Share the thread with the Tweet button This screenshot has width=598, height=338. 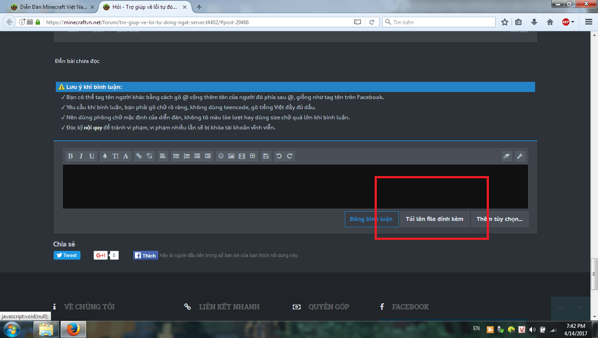(67, 255)
